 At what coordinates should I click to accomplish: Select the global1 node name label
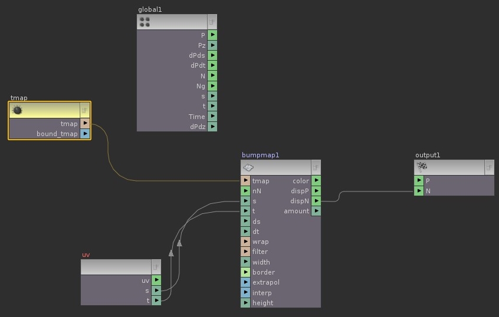pyautogui.click(x=150, y=9)
